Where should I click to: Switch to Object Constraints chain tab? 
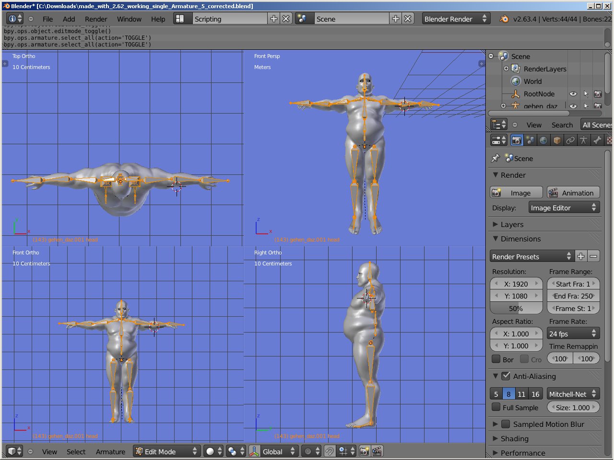tap(570, 140)
